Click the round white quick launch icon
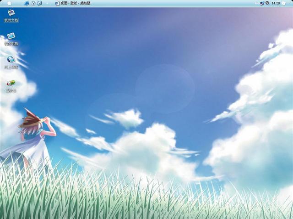 pos(33,3)
